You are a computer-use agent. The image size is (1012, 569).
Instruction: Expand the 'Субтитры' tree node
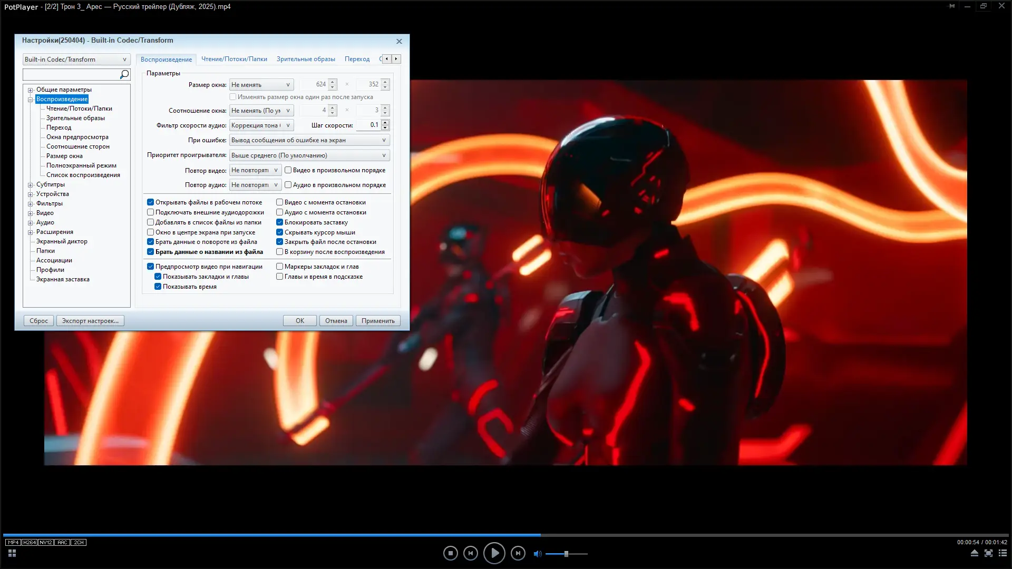coord(31,185)
